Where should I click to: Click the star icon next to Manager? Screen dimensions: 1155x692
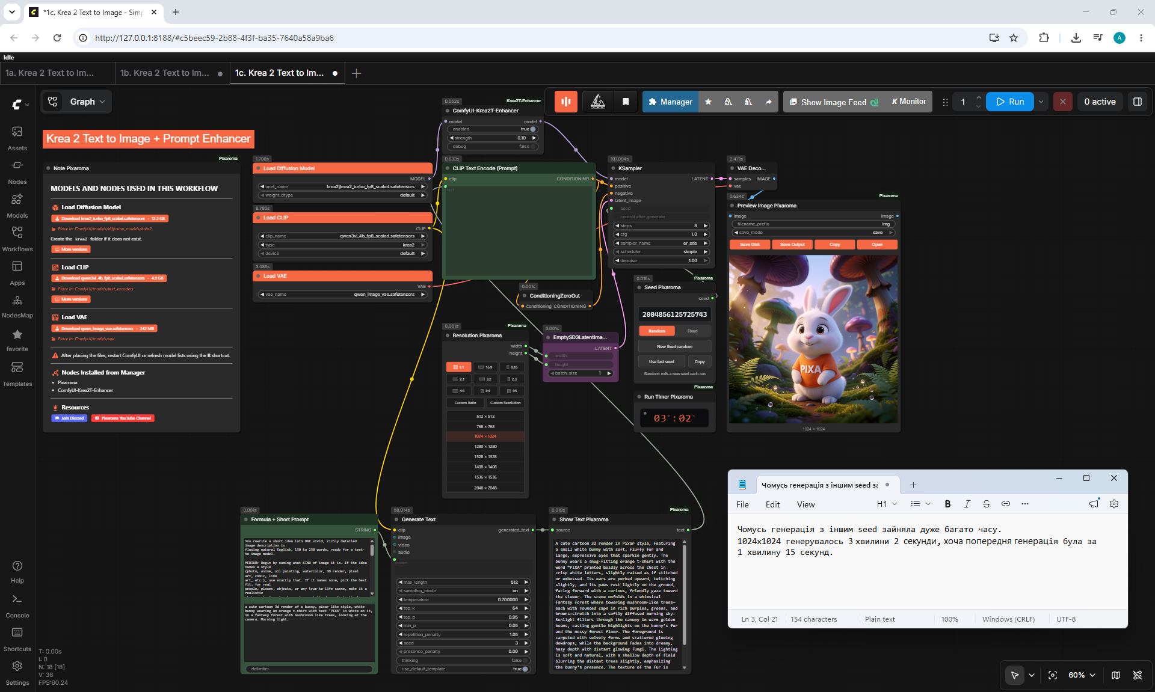(708, 102)
